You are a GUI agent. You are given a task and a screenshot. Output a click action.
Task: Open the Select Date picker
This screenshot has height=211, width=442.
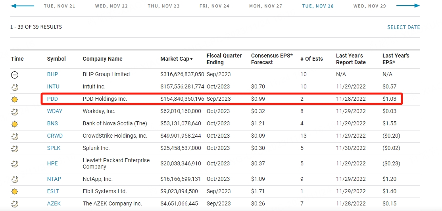[x=404, y=27]
